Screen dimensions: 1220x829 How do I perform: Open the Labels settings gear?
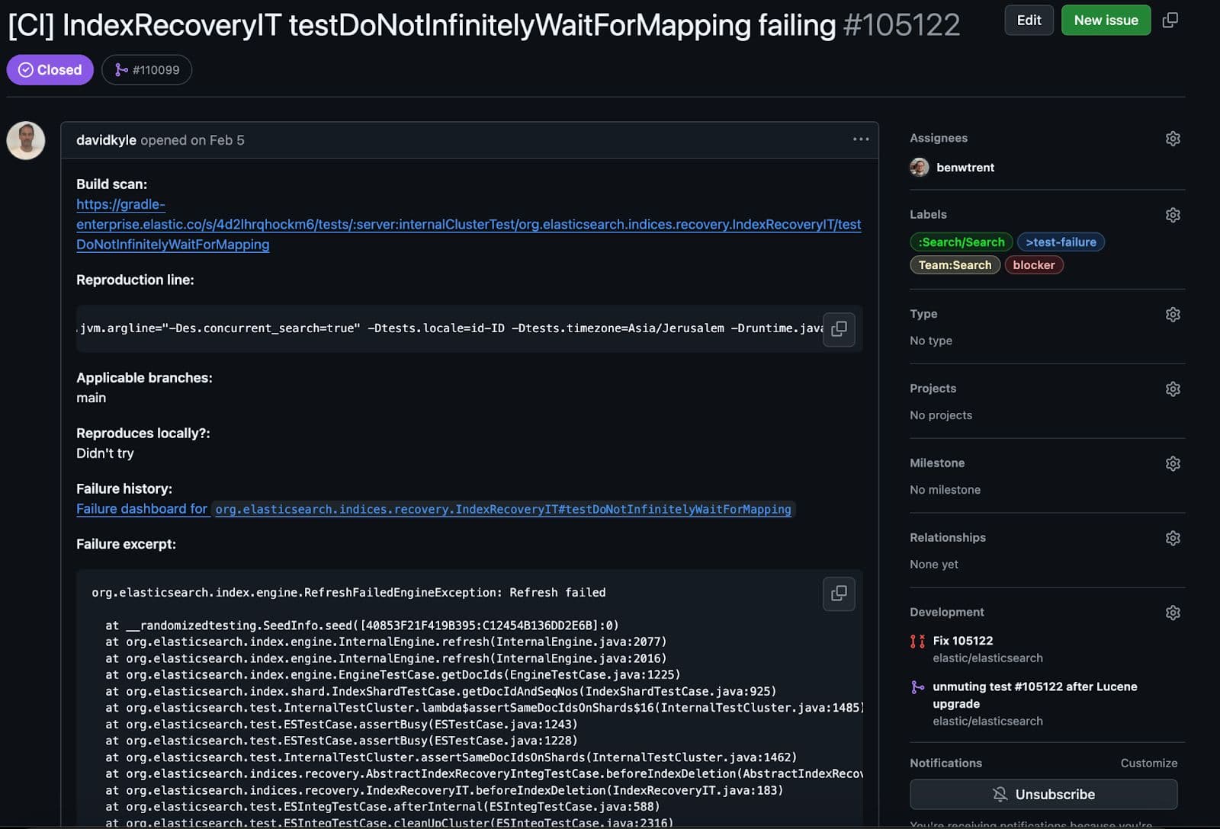pos(1172,214)
